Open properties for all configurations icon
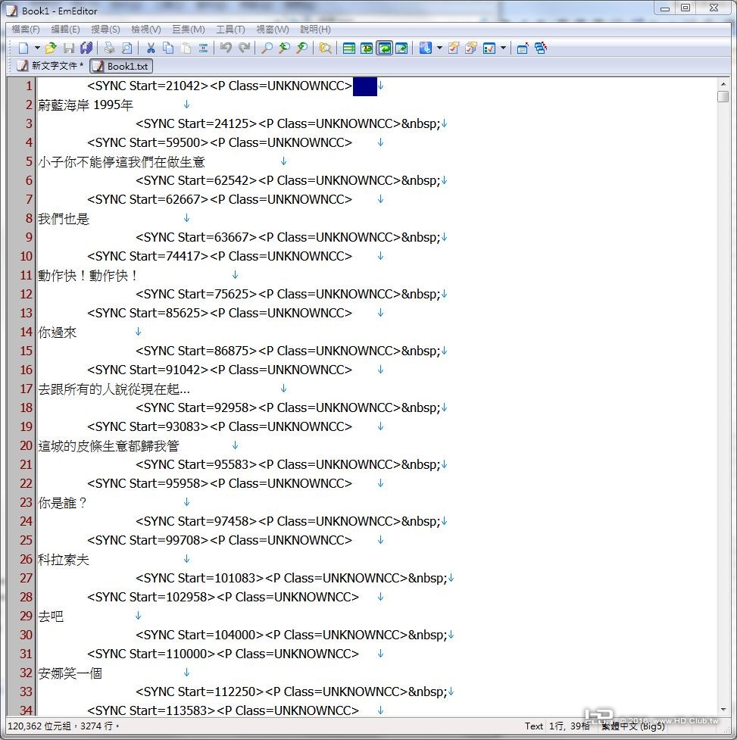737x740 pixels. pyautogui.click(x=471, y=48)
